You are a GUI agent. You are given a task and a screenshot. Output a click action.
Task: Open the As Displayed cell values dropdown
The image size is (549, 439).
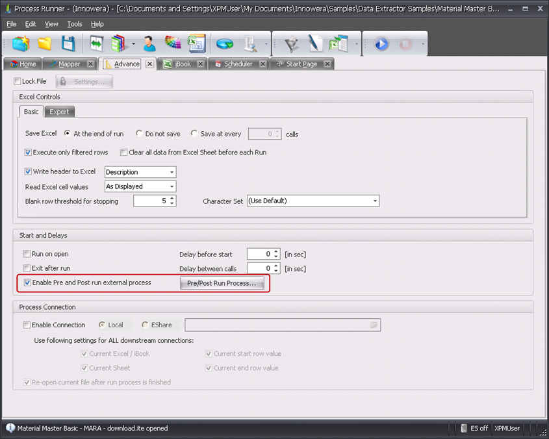point(172,186)
